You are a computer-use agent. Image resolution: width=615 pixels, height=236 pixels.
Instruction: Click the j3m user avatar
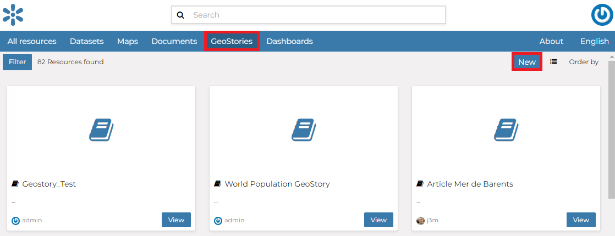[421, 220]
